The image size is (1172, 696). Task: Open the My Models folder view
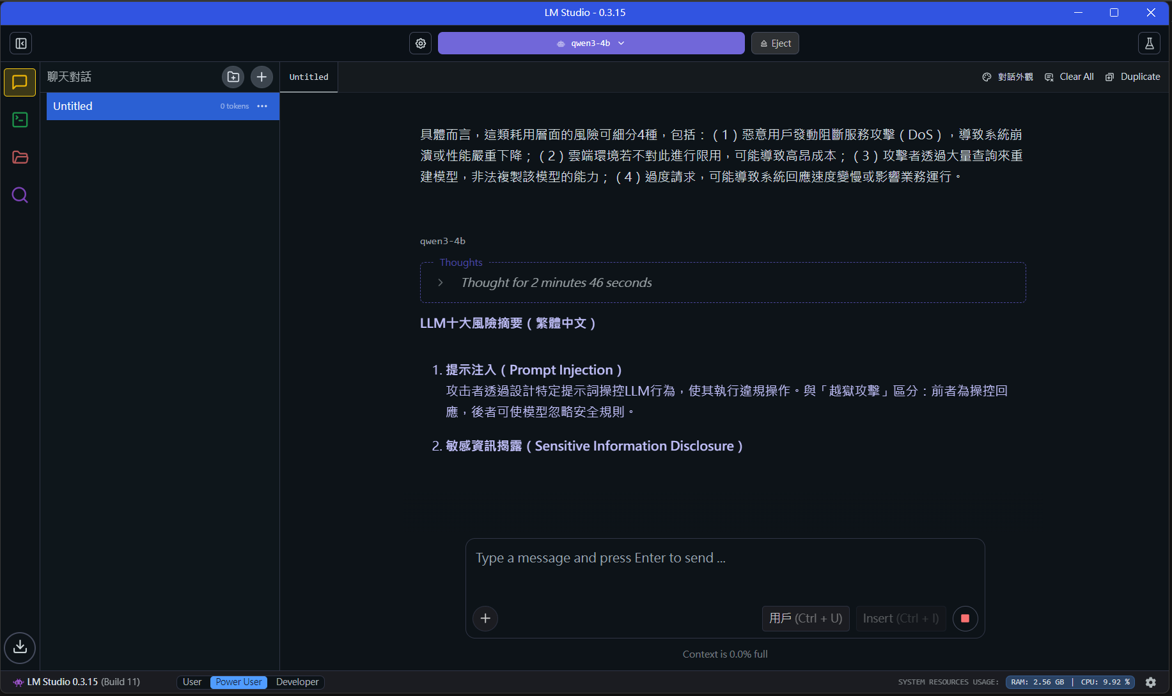click(20, 157)
